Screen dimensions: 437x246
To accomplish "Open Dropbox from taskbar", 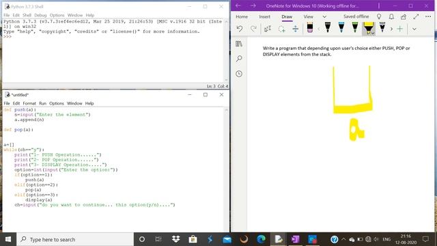I will (175, 239).
